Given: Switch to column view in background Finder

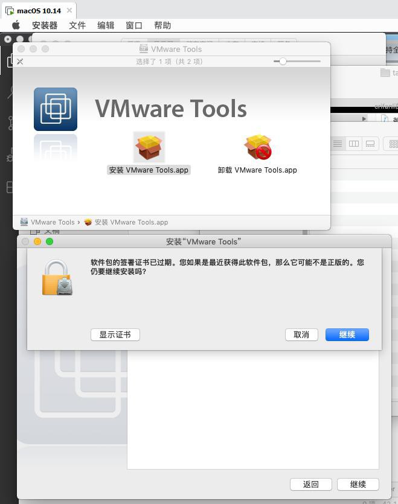Looking at the screenshot, I should [354, 144].
